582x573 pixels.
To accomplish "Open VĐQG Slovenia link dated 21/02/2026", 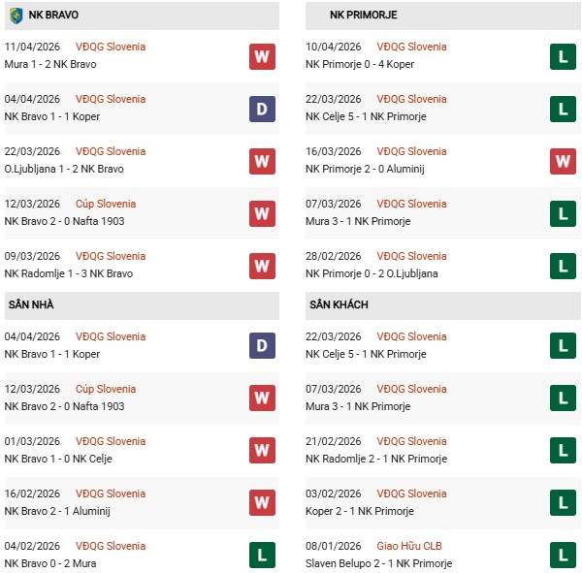I will pos(410,441).
